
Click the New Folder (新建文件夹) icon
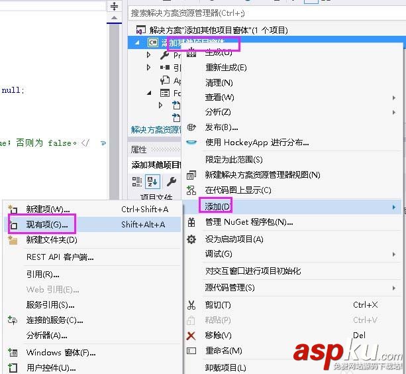pos(13,240)
